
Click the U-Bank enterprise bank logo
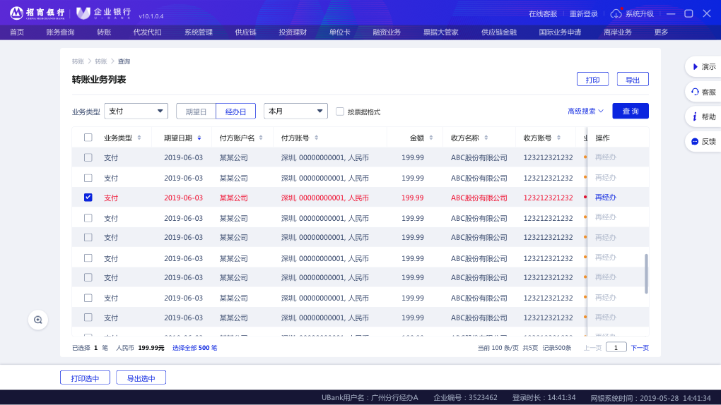104,13
